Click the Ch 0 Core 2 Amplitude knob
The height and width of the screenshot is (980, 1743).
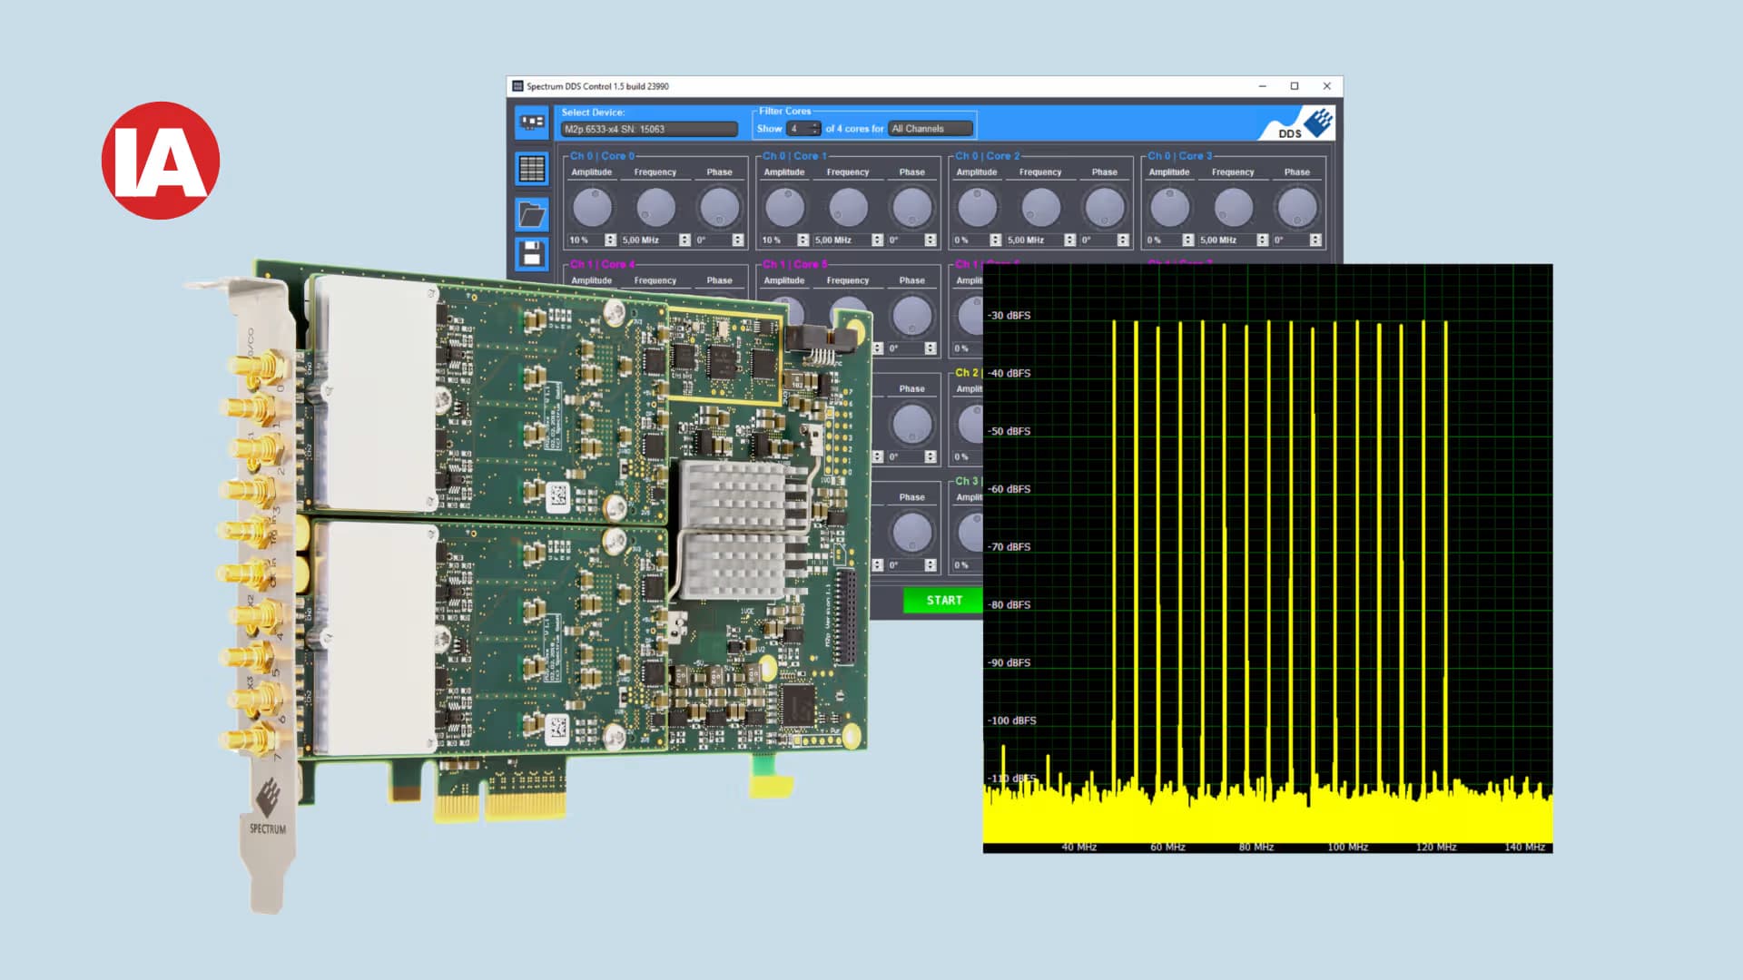coord(978,208)
